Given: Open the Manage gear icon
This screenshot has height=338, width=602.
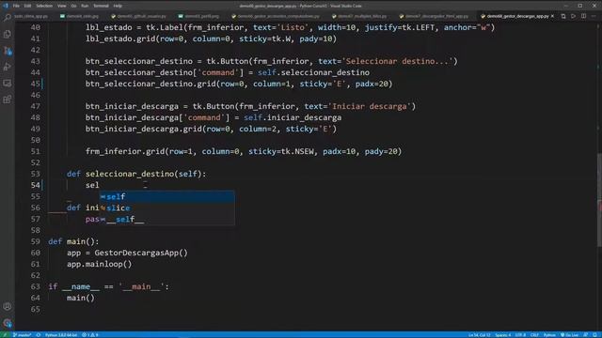Looking at the screenshot, I should 8,323.
